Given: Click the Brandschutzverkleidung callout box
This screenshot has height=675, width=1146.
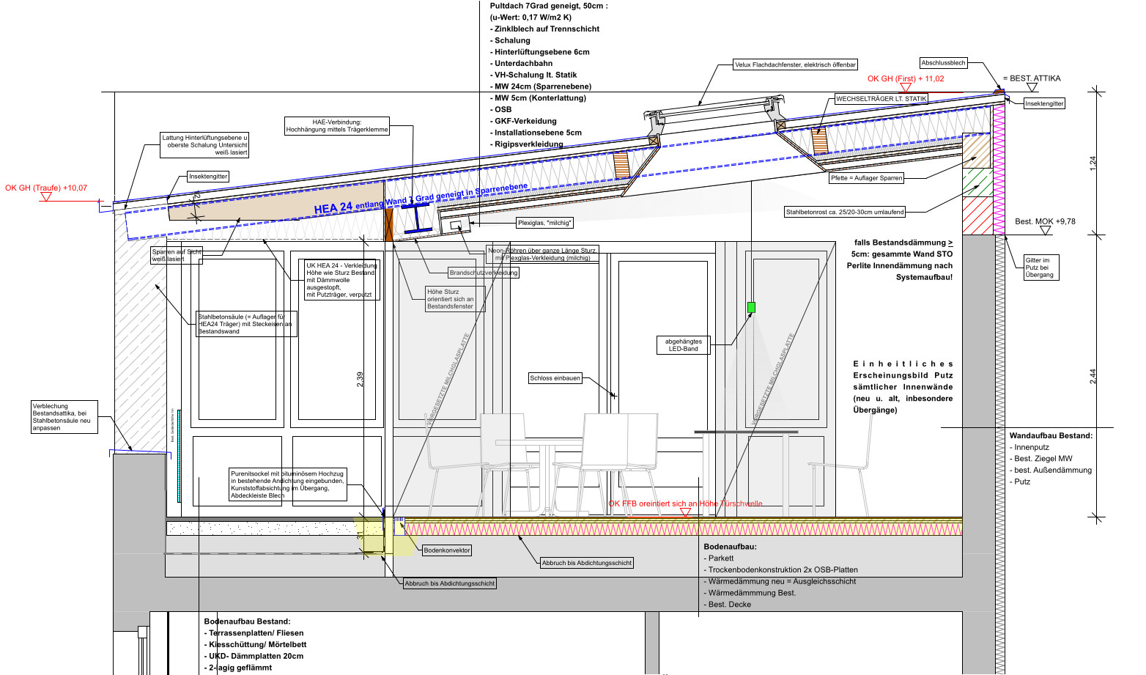Looking at the screenshot, I should tap(484, 273).
